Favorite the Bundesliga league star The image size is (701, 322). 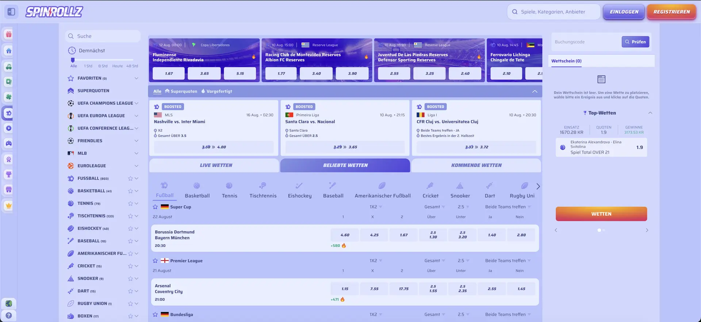pyautogui.click(x=155, y=314)
